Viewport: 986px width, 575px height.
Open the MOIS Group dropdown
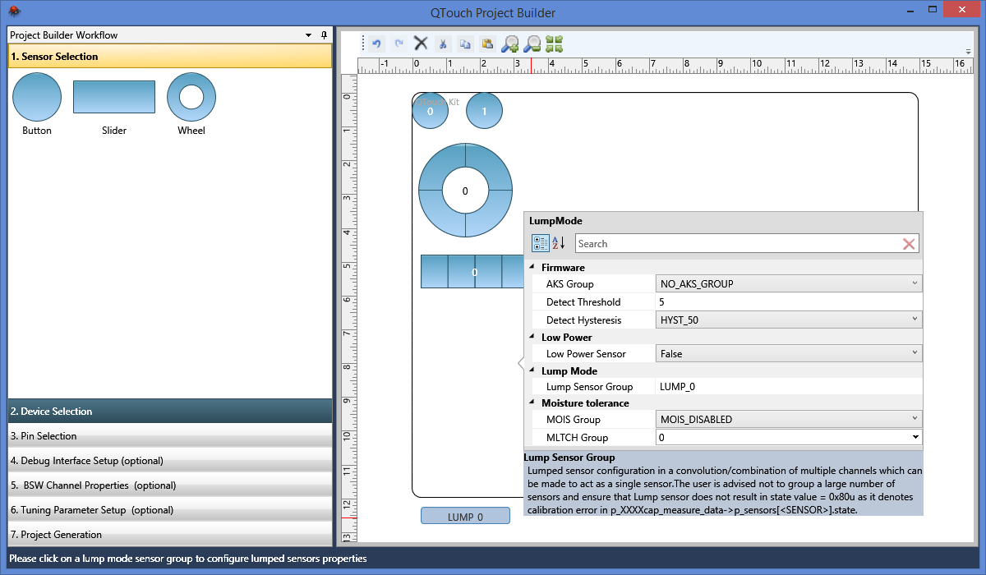[x=915, y=420]
